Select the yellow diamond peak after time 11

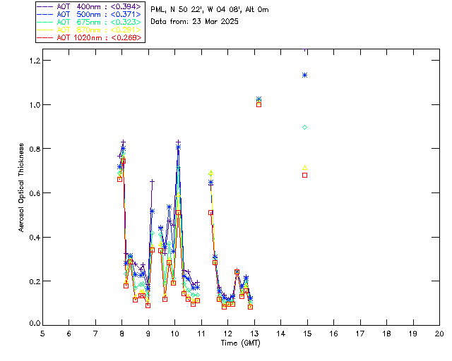[x=210, y=173]
